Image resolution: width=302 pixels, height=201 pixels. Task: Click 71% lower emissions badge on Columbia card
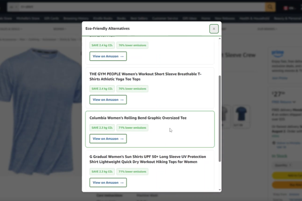click(132, 127)
